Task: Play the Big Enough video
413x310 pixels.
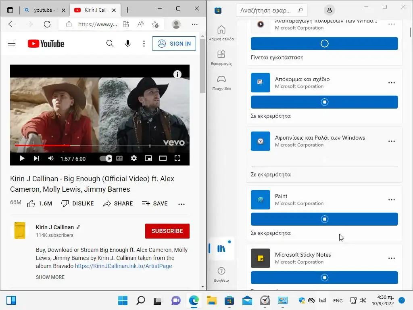Action: tap(22, 158)
